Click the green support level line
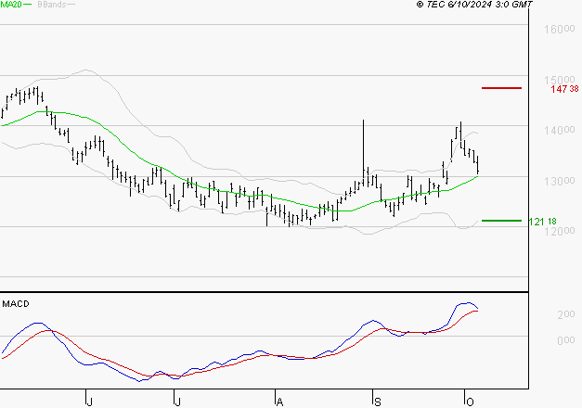This screenshot has height=408, width=582. [x=501, y=221]
